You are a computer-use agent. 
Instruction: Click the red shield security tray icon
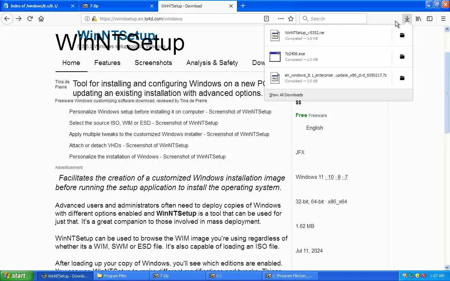(x=424, y=276)
